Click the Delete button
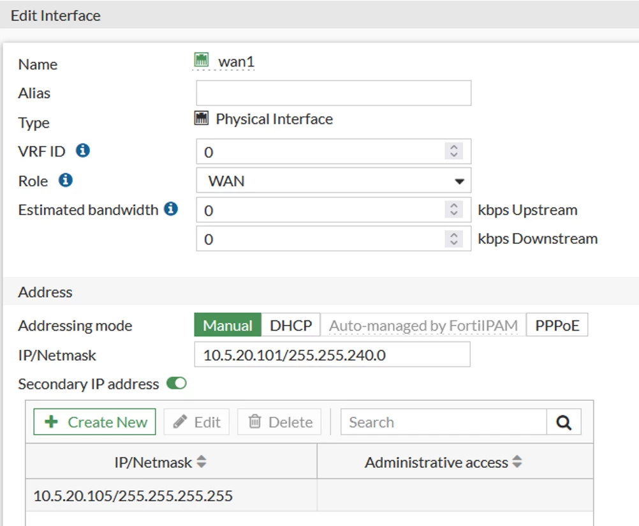639x526 pixels. click(x=279, y=422)
